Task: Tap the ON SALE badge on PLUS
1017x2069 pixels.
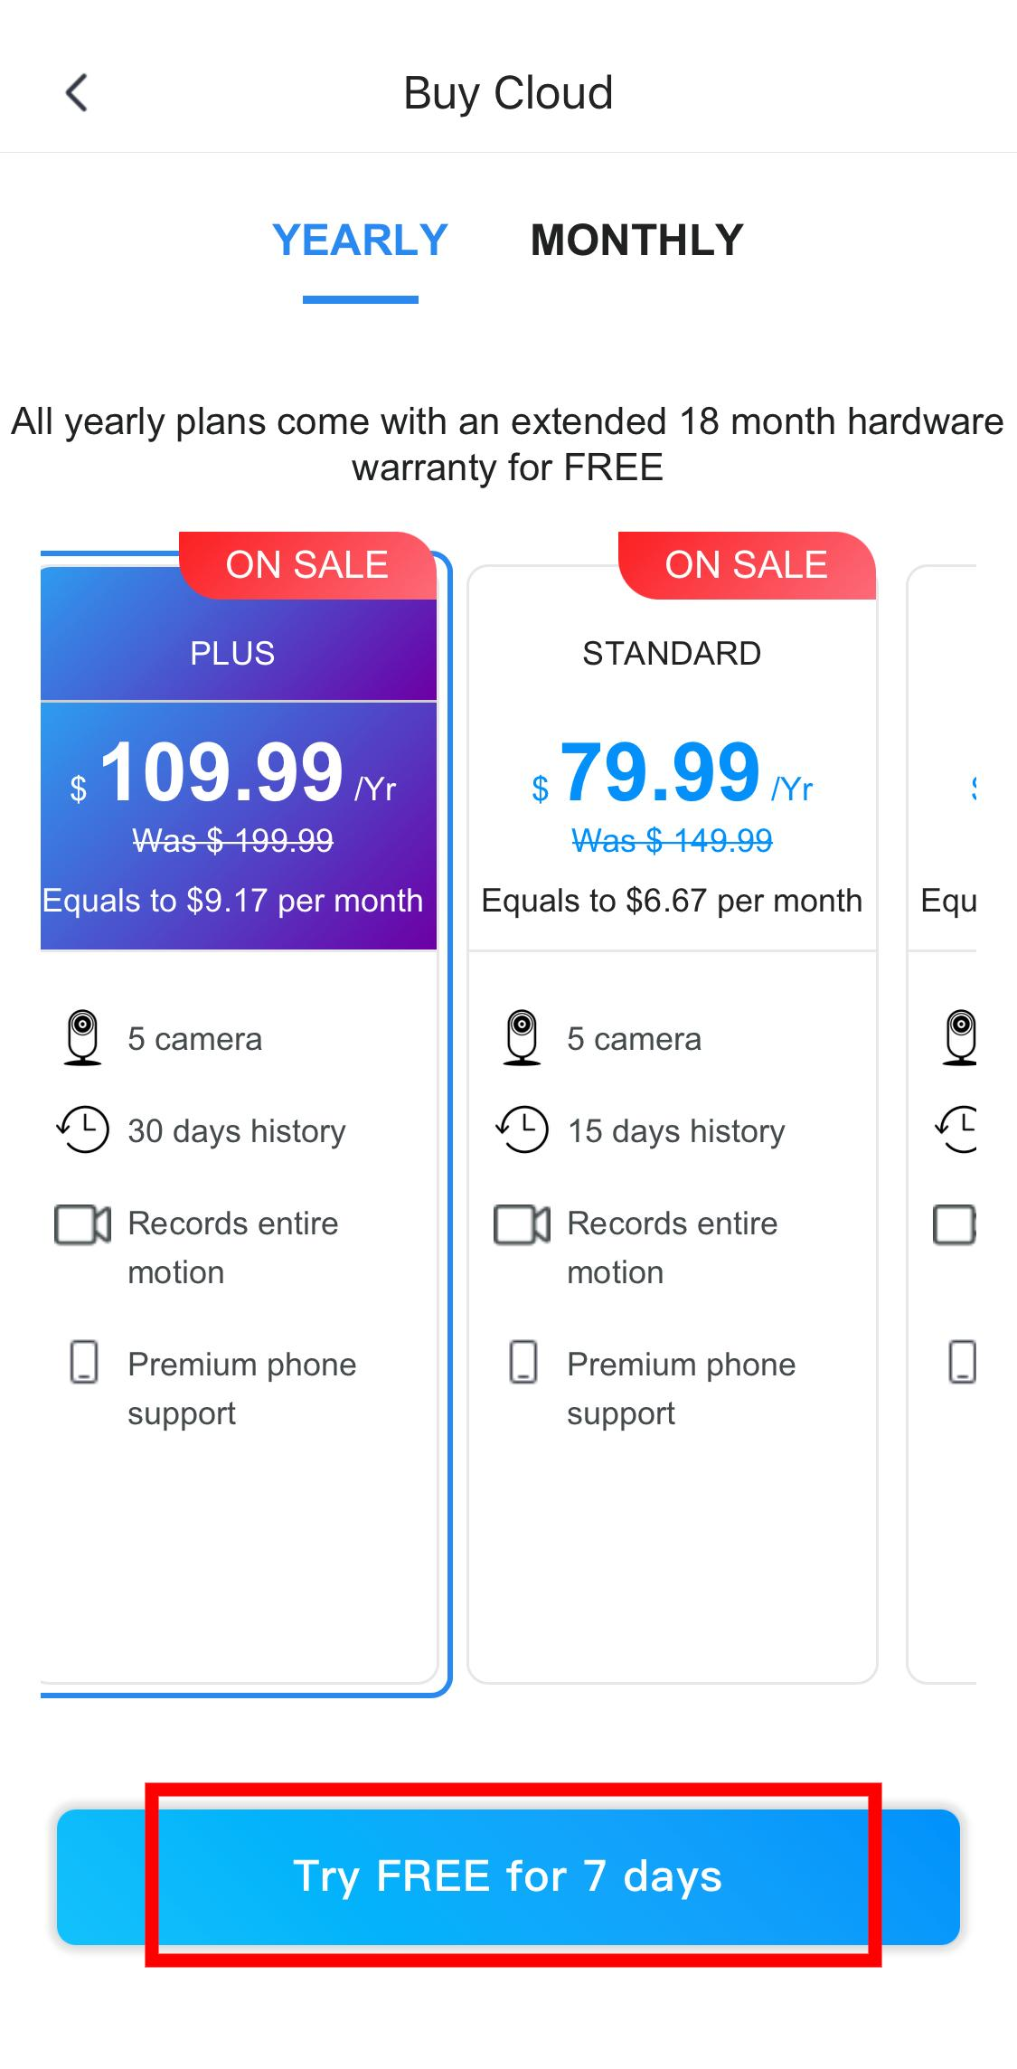Action: tap(307, 565)
